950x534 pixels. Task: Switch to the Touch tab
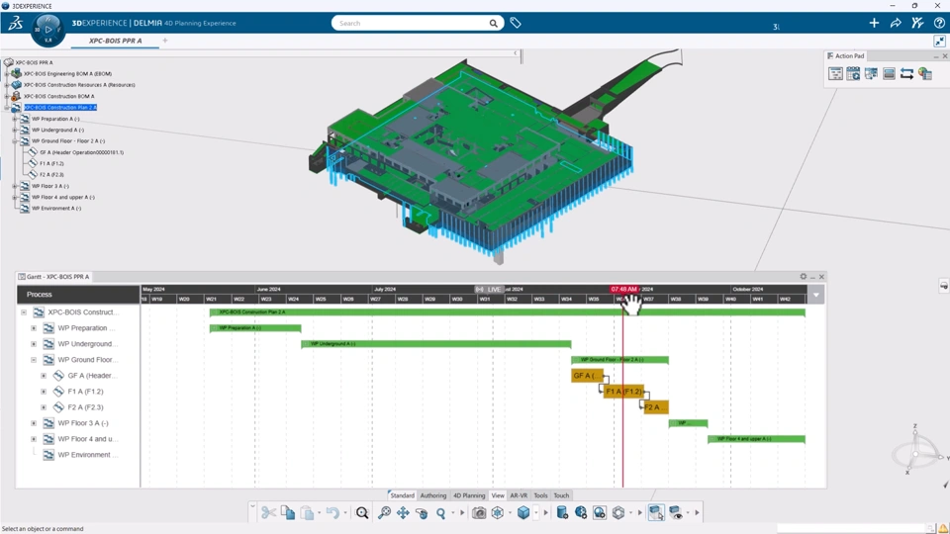[562, 495]
